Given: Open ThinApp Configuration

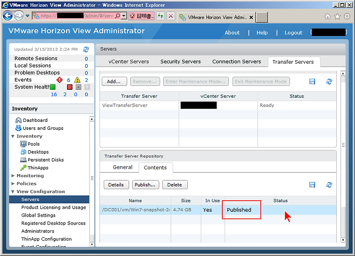Looking at the screenshot, I should (x=46, y=239).
